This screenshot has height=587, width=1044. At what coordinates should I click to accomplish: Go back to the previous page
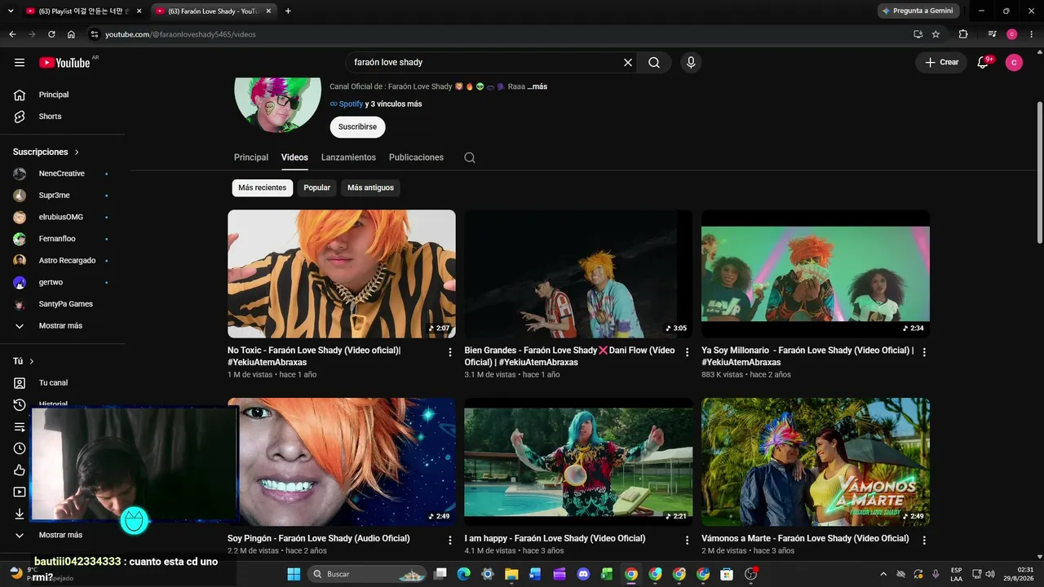click(12, 34)
